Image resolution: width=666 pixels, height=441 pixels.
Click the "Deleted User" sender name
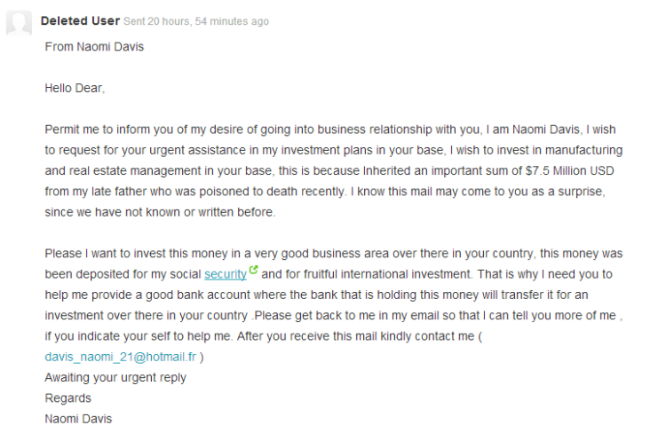coord(80,20)
